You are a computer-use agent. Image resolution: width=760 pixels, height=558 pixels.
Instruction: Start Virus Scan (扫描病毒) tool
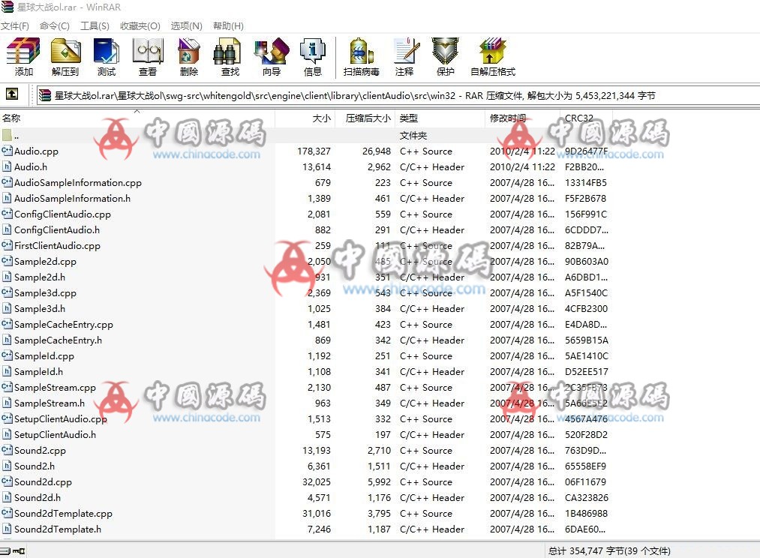point(361,57)
